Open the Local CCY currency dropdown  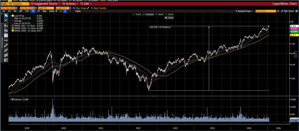(x=71, y=8)
